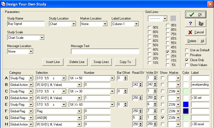The width and height of the screenshot is (214, 128).
Task: Untick the Show checkbox in row G
Action: coord(163,118)
